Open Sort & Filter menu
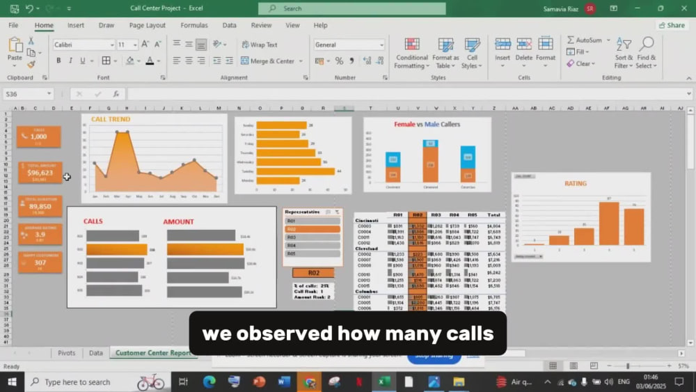The image size is (696, 392). pyautogui.click(x=624, y=54)
